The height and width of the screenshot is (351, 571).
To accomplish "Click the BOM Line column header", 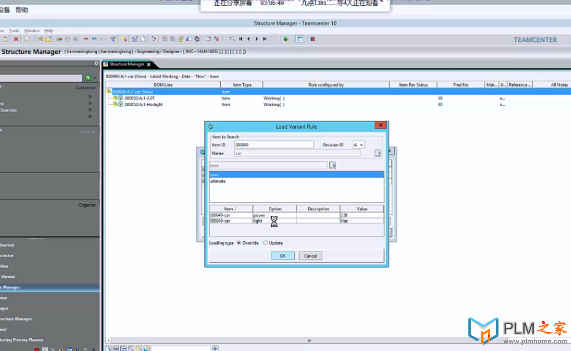I will [163, 85].
